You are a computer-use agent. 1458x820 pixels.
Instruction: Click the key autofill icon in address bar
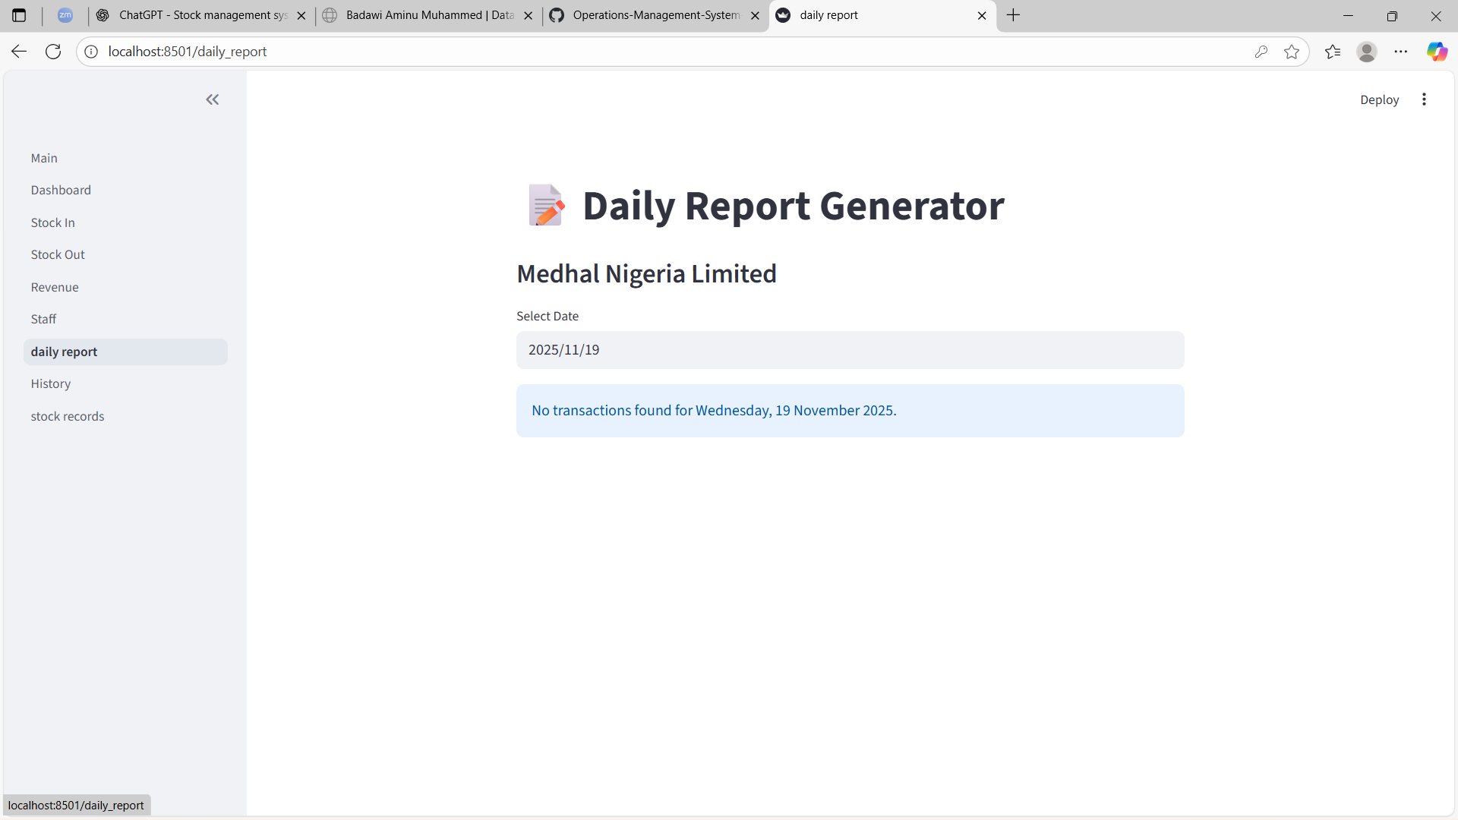1261,51
